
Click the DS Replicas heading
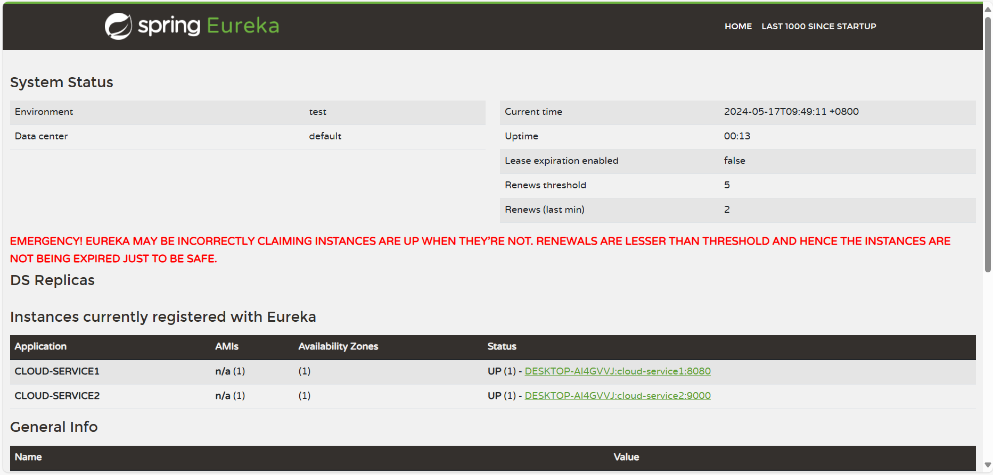[x=52, y=280]
